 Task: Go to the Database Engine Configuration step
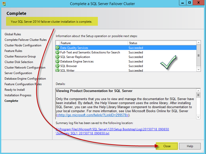tap(25, 79)
